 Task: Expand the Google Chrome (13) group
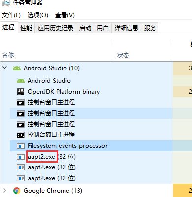[5, 191]
